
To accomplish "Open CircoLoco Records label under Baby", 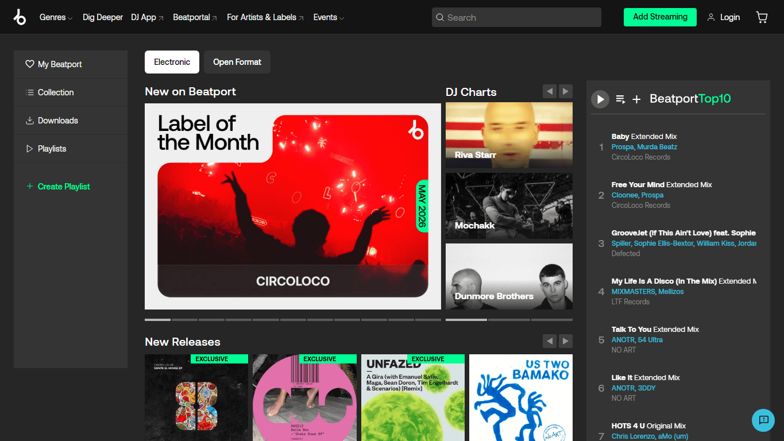I will (641, 157).
